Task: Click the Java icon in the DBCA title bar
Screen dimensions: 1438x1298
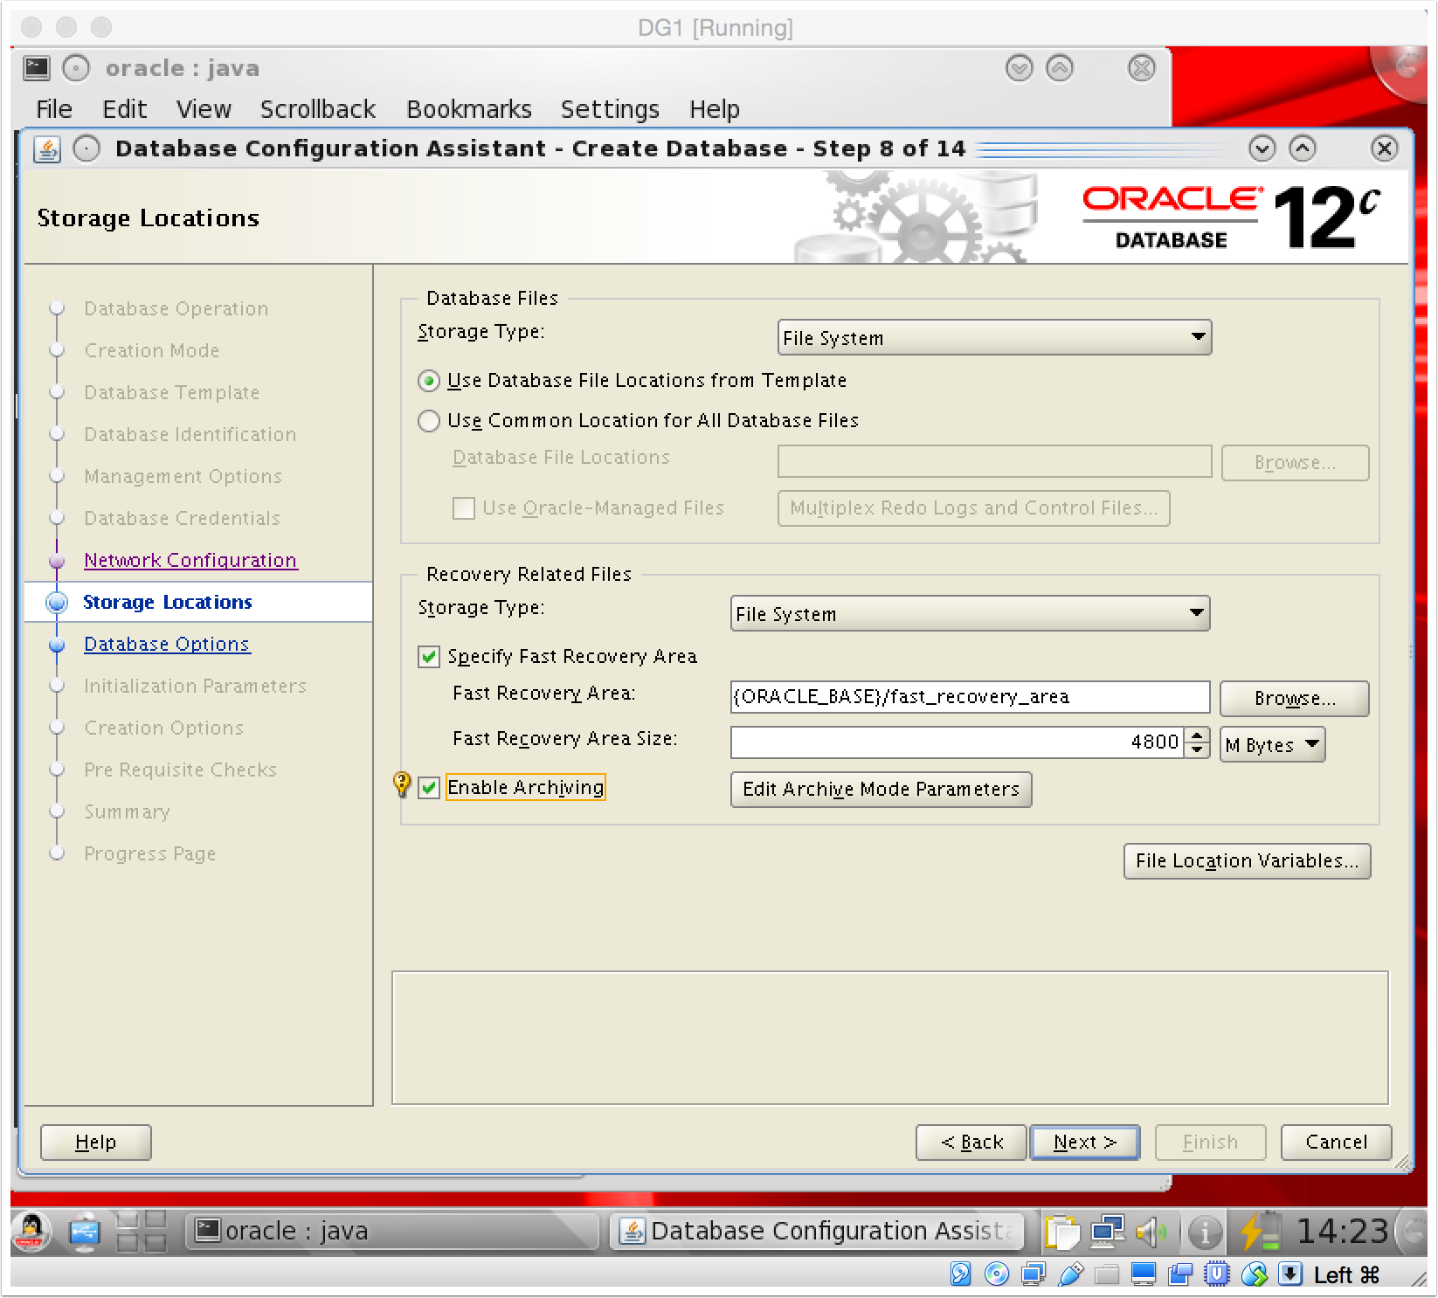Action: pyautogui.click(x=47, y=149)
